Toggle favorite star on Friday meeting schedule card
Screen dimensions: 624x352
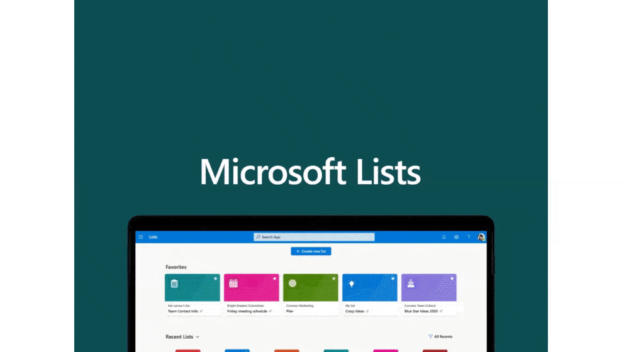pyautogui.click(x=274, y=278)
